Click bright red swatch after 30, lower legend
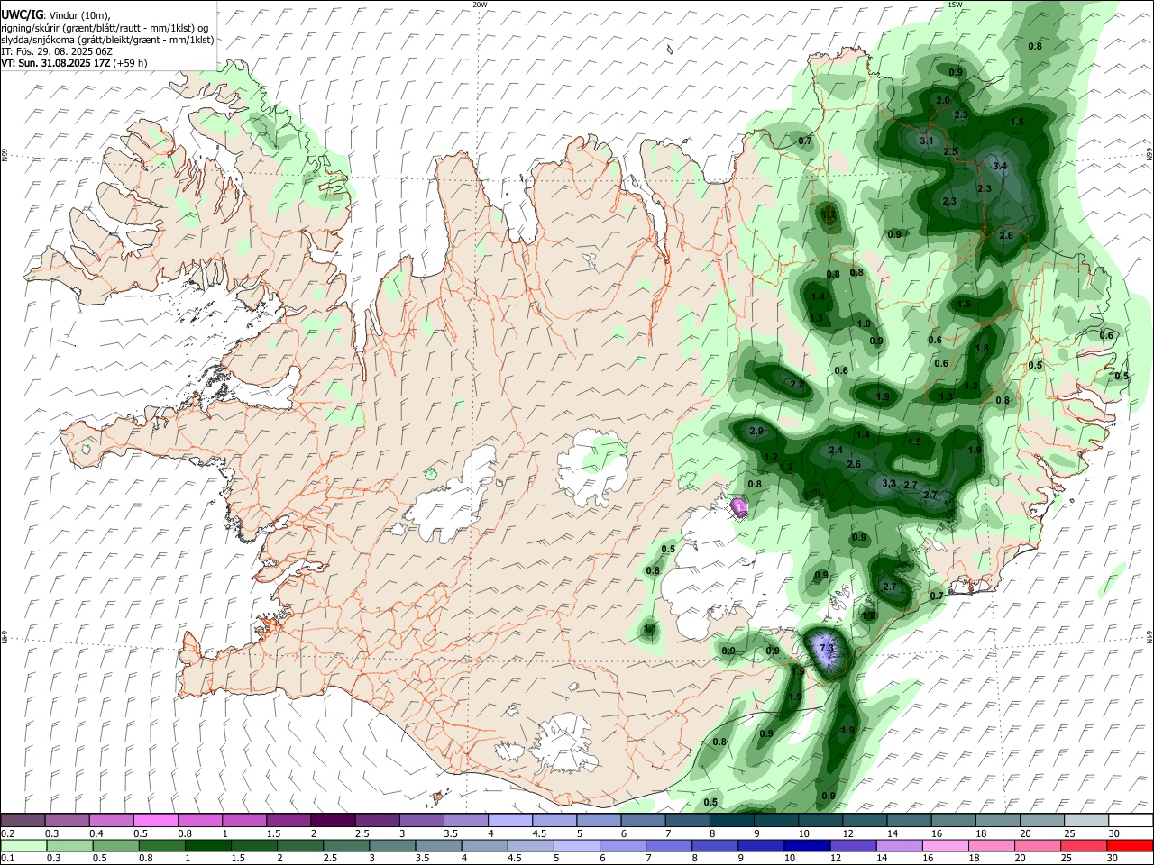 [1131, 845]
